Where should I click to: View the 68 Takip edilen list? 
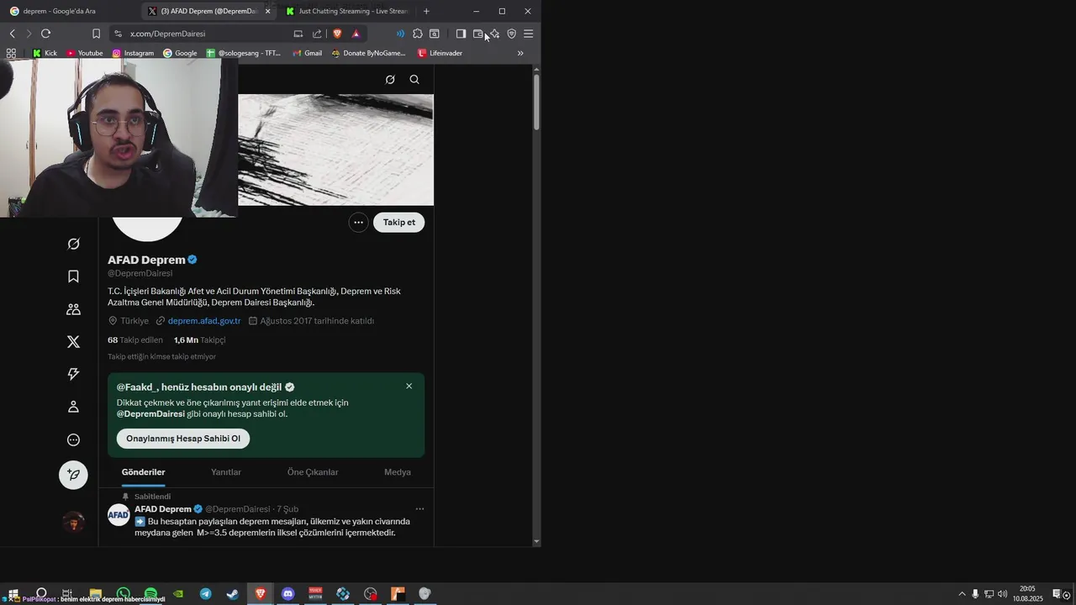coord(135,340)
